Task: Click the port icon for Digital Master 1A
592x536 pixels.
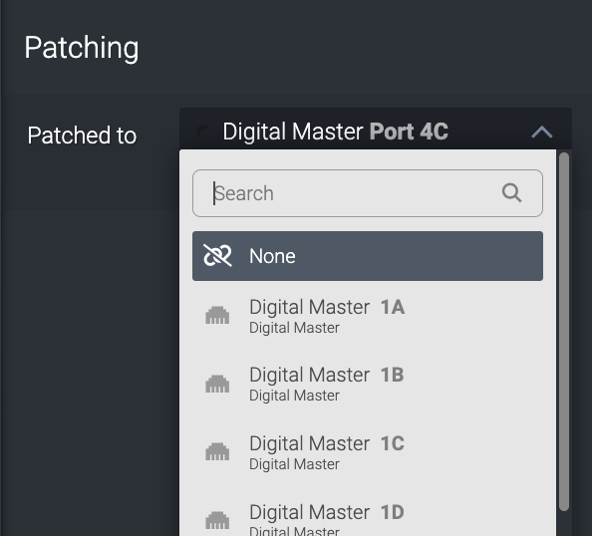Action: pos(217,315)
